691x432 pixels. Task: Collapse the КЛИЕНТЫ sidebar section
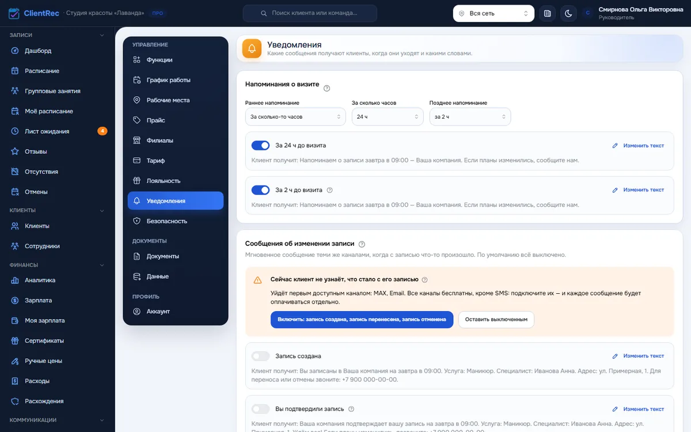(58, 210)
